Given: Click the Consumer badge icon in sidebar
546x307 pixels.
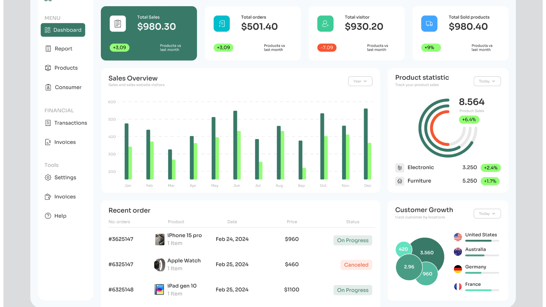Looking at the screenshot, I should 48,87.
